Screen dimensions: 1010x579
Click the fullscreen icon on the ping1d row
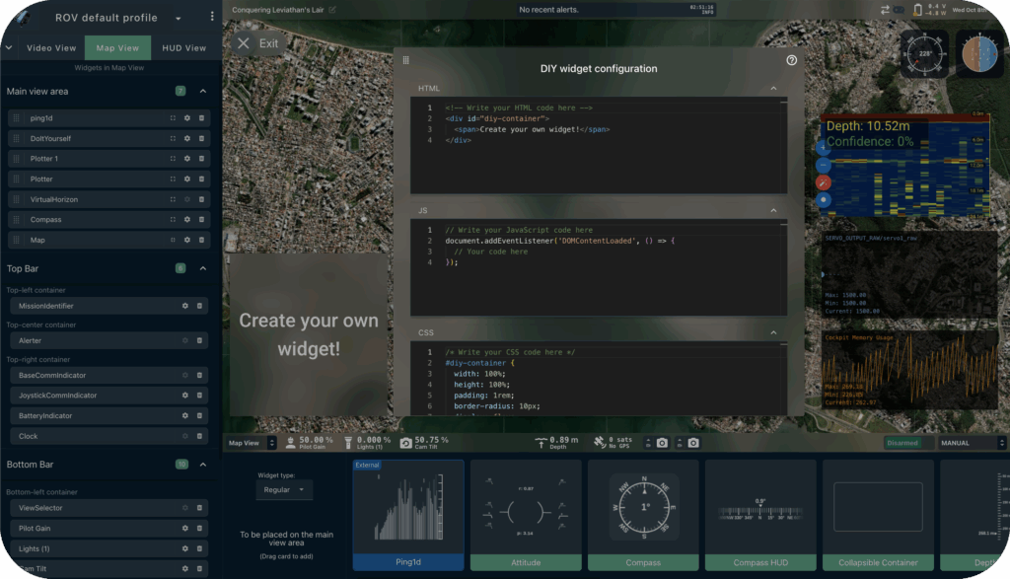tap(173, 118)
